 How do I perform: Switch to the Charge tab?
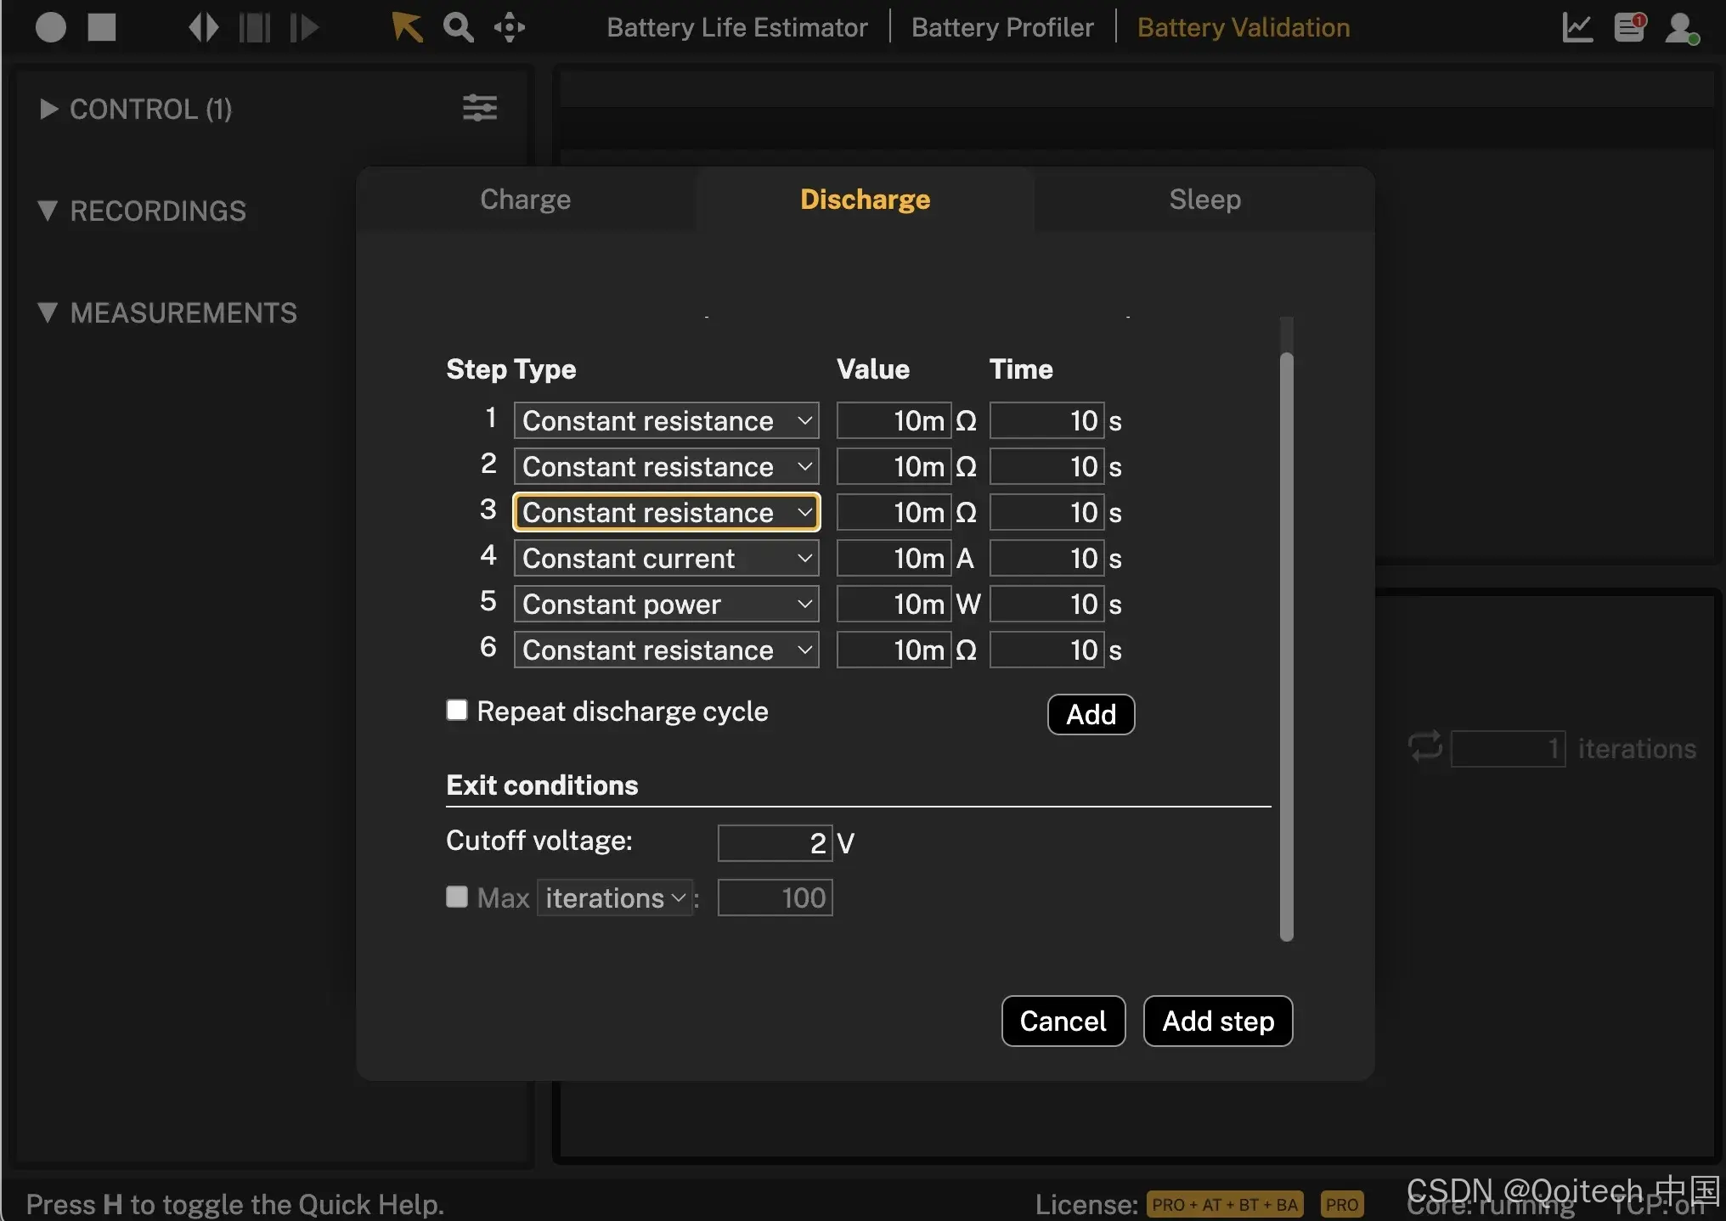click(525, 200)
